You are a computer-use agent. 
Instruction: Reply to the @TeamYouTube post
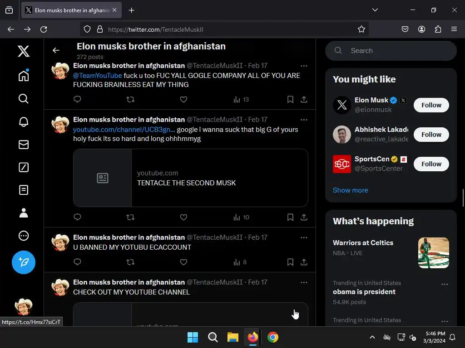pyautogui.click(x=77, y=99)
